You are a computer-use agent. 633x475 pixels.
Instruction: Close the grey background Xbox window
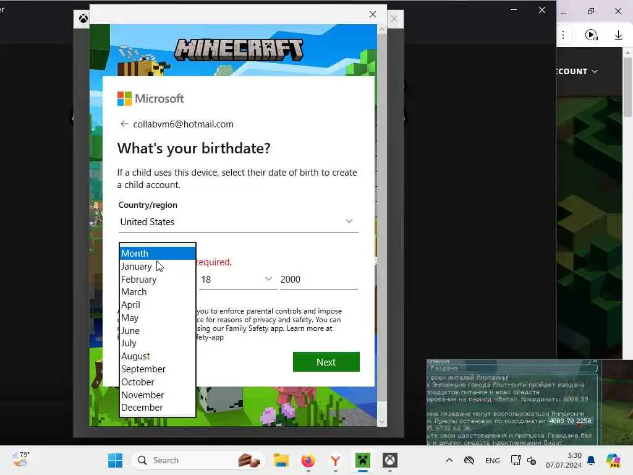[x=394, y=19]
